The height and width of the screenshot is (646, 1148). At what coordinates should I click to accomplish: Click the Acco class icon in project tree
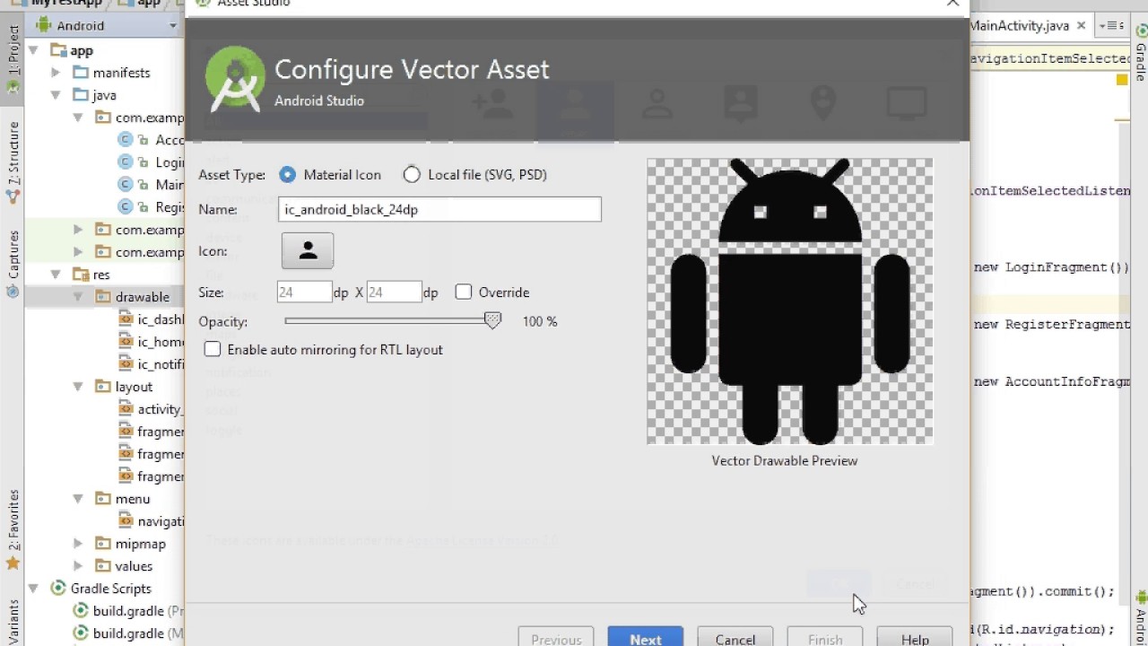point(126,139)
